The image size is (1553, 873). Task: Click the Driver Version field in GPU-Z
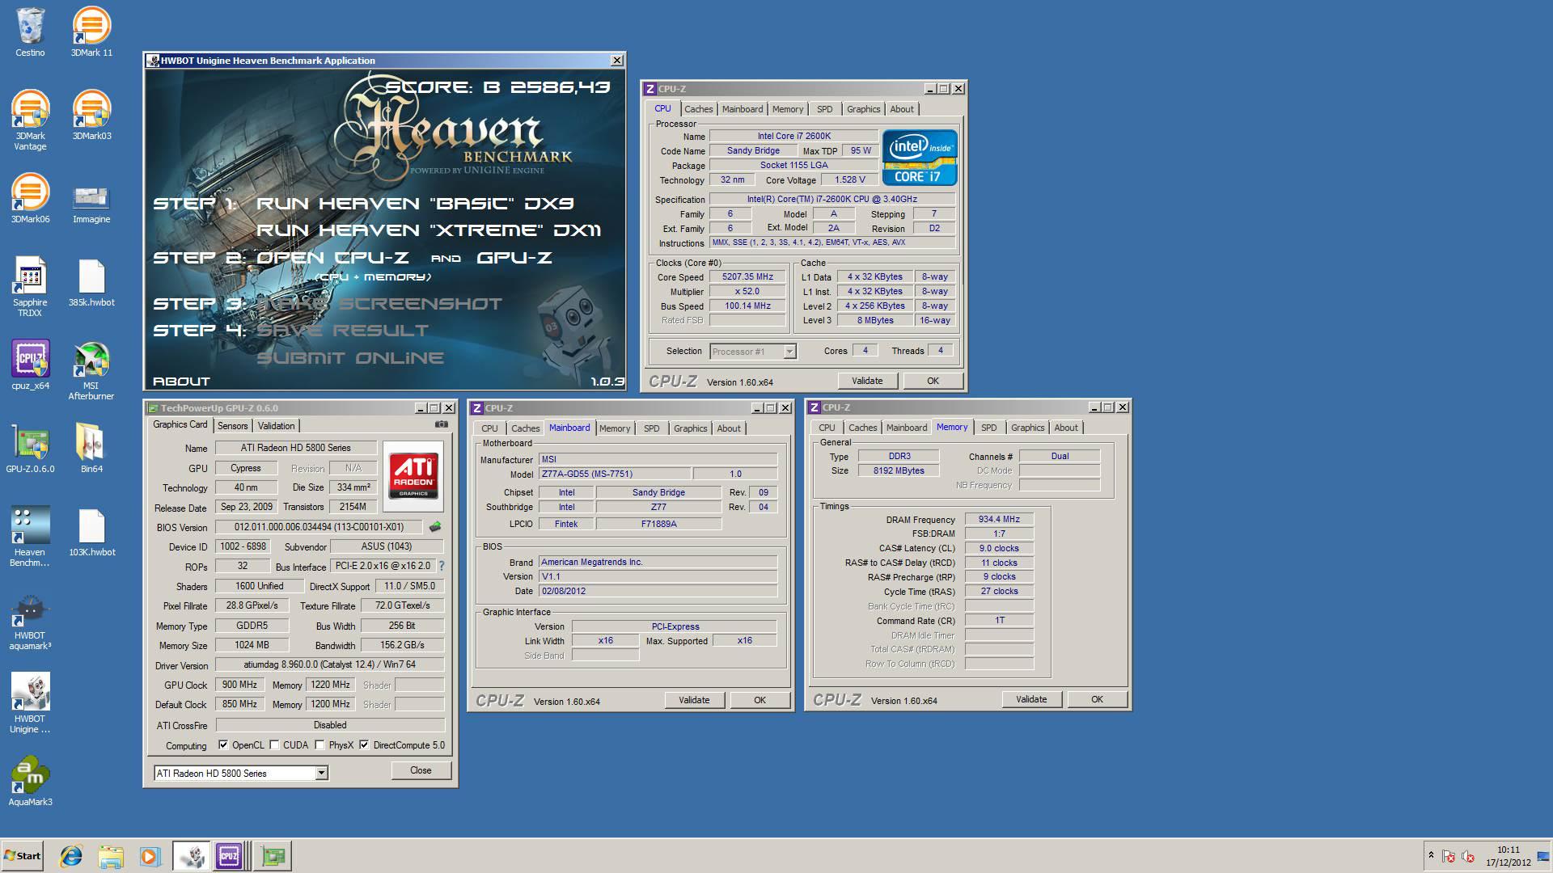pos(330,664)
